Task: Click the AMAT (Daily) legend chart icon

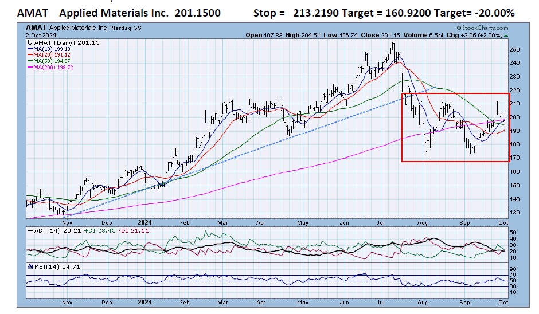Action: point(29,43)
